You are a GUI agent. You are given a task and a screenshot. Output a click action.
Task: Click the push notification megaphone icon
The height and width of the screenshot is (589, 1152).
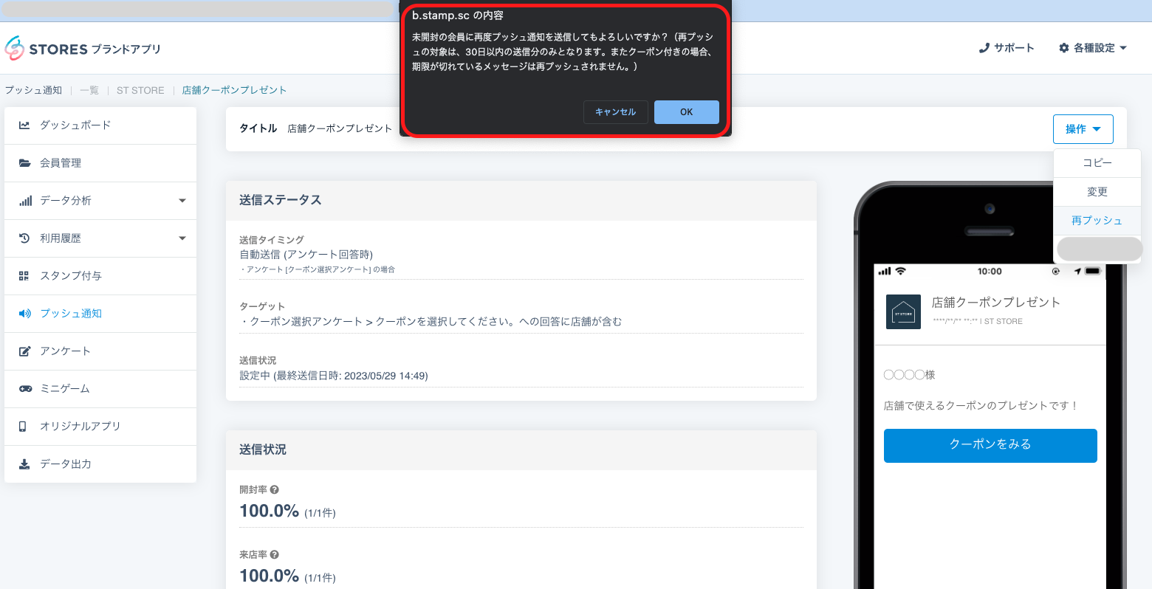(25, 314)
